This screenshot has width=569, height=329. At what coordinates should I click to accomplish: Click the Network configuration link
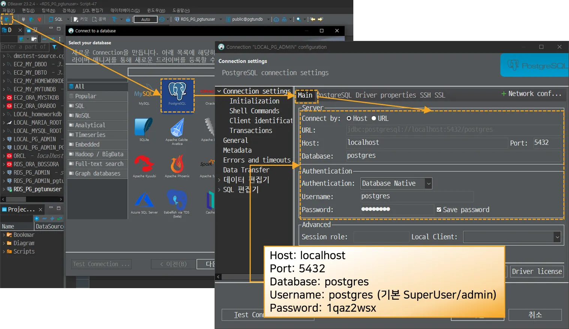(531, 94)
